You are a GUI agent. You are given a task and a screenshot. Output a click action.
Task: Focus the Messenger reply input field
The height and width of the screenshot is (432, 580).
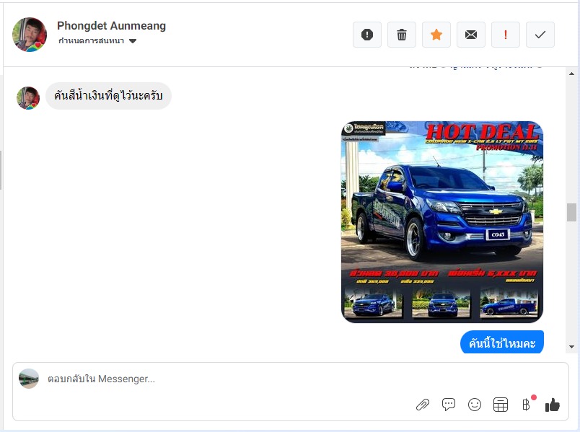(x=291, y=379)
